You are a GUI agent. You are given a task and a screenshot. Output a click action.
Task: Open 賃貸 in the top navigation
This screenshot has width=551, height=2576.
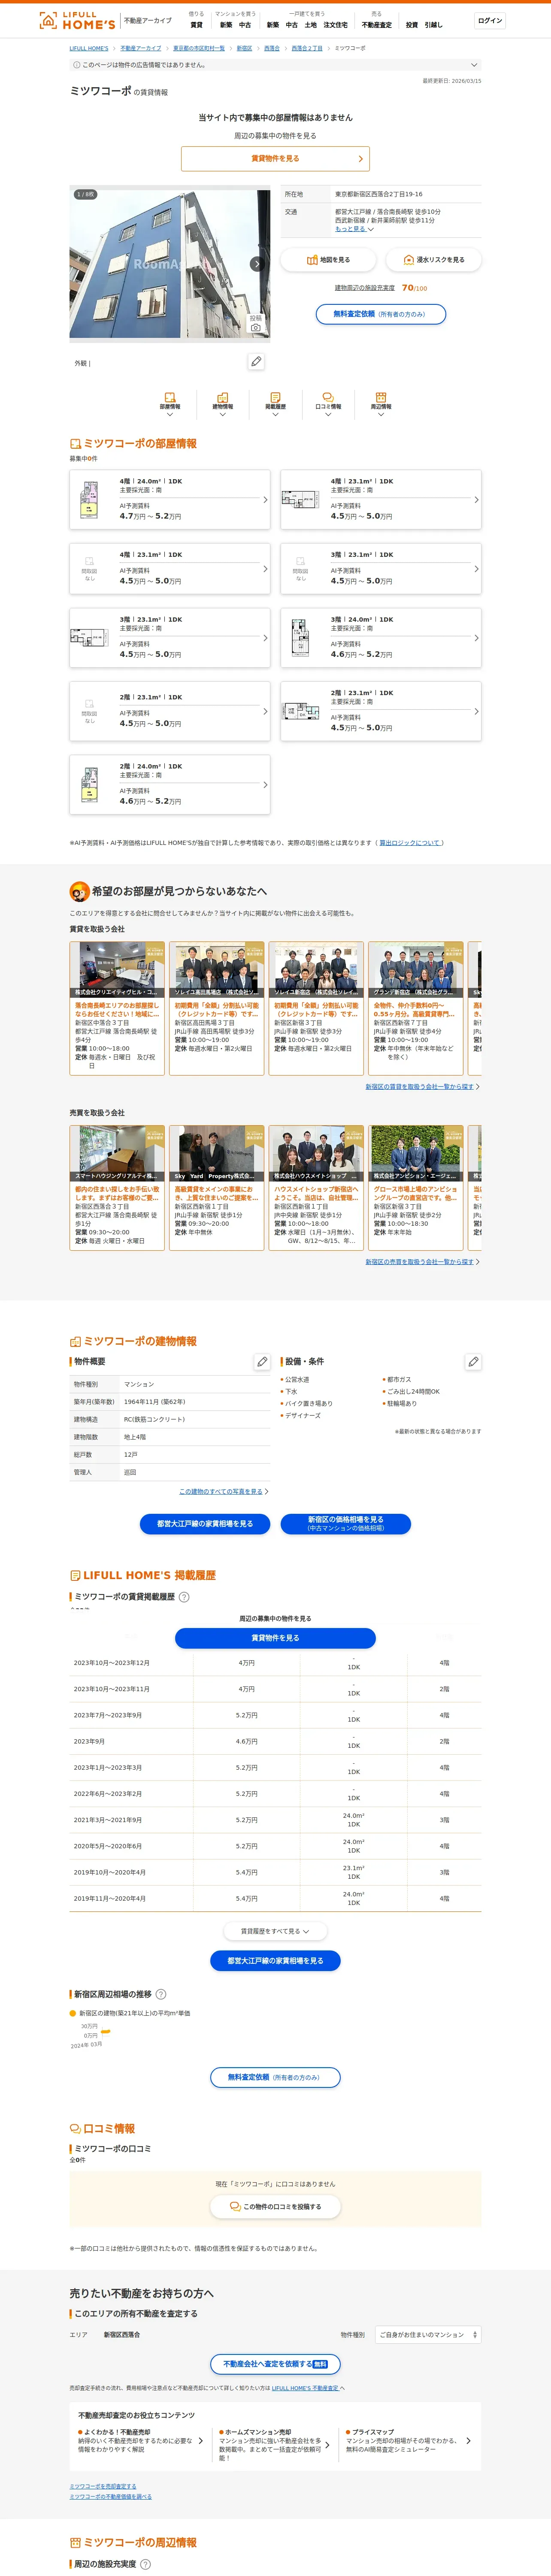pyautogui.click(x=196, y=25)
